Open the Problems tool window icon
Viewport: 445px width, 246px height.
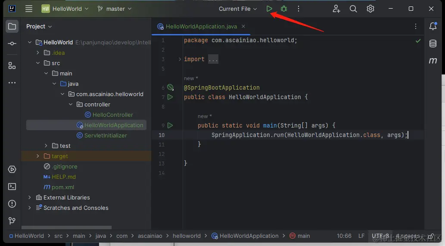click(12, 204)
